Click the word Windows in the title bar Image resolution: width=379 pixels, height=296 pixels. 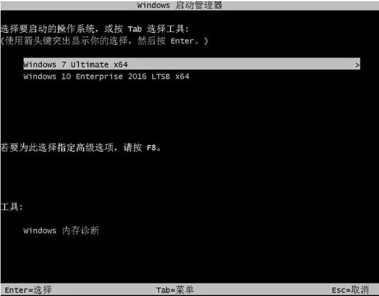tap(153, 5)
